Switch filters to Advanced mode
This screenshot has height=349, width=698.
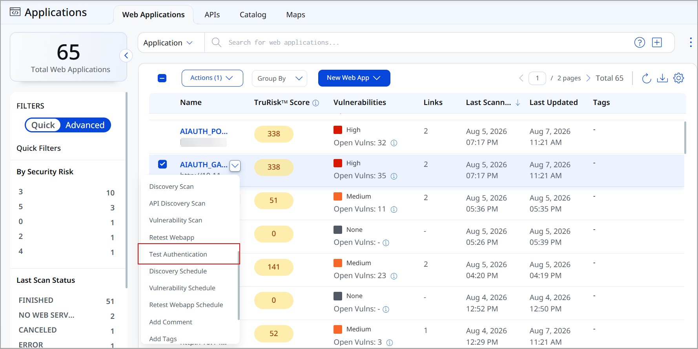pos(85,125)
